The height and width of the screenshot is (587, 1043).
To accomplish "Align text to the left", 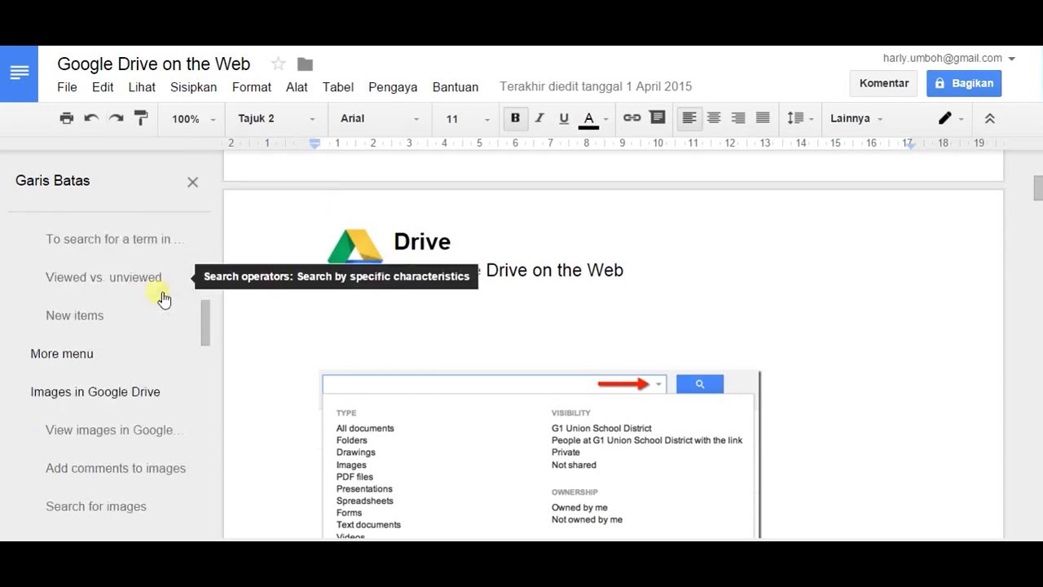I will pyautogui.click(x=689, y=118).
